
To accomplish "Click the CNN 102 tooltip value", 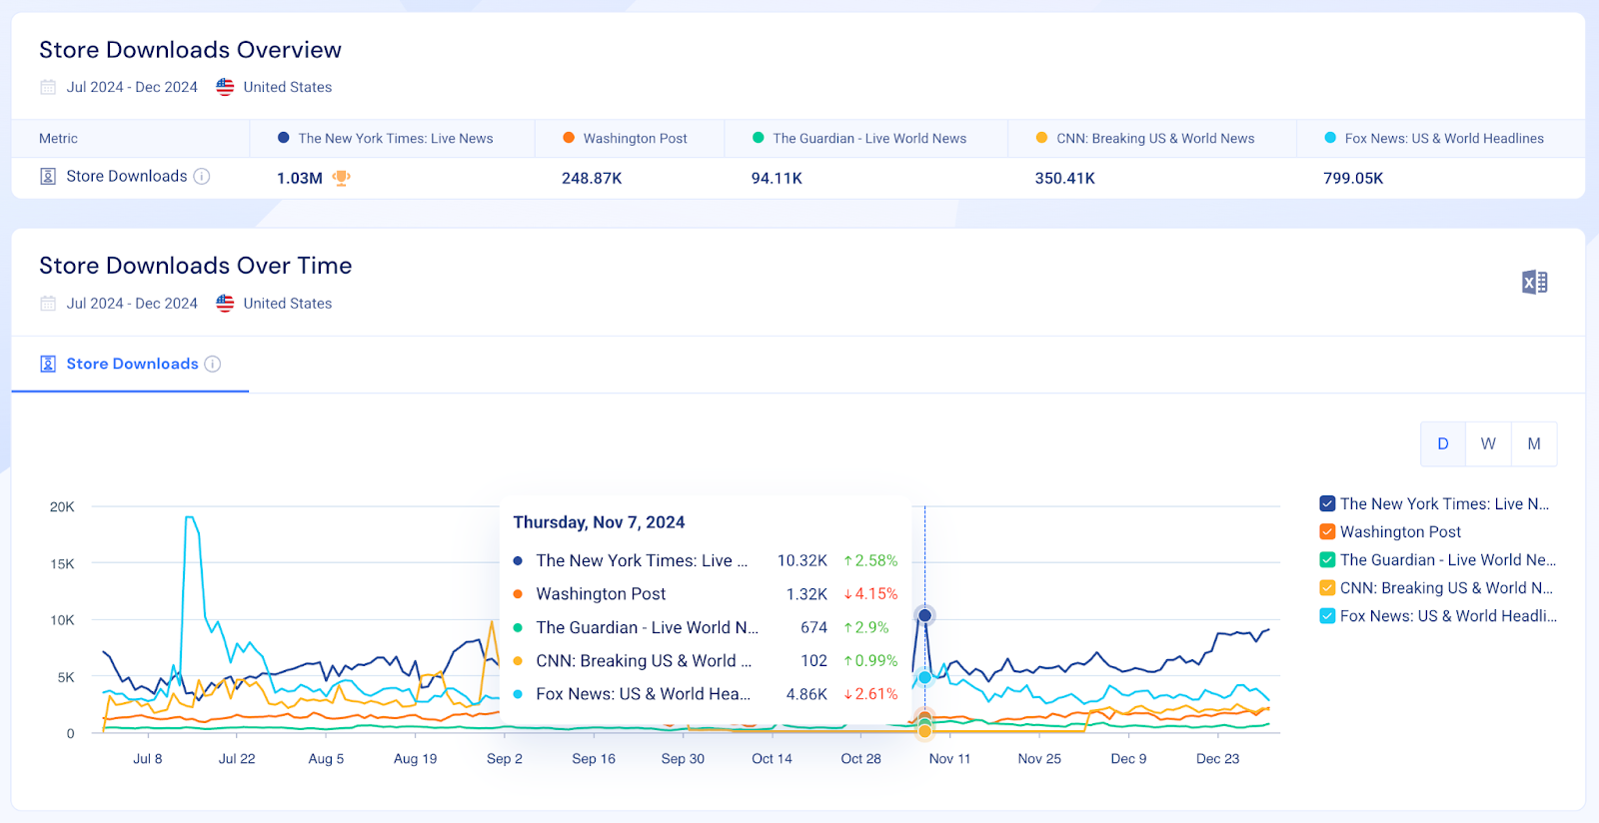I will (x=813, y=661).
